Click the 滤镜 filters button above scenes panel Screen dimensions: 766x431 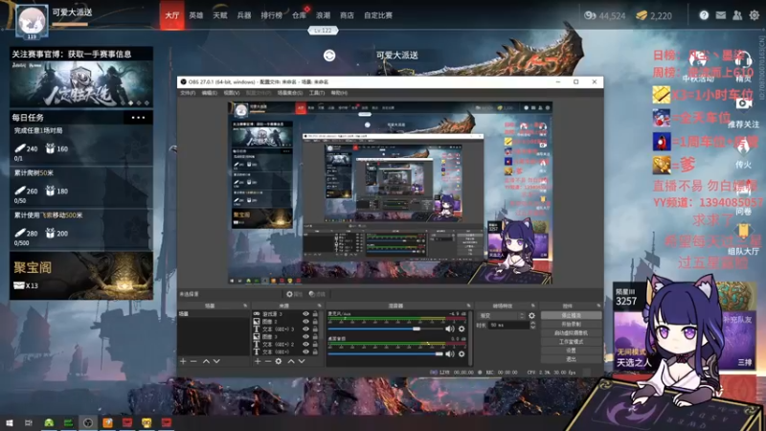point(318,294)
